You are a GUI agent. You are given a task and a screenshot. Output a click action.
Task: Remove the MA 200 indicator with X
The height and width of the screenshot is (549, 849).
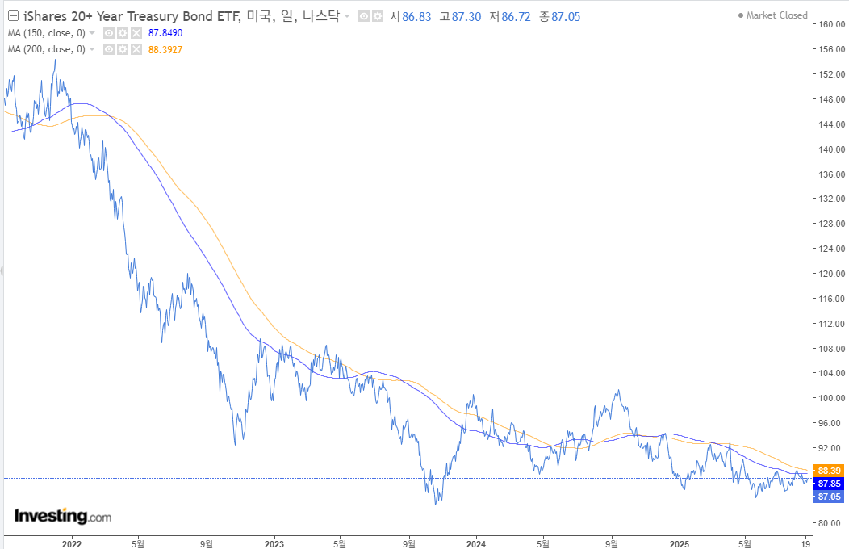[x=136, y=49]
